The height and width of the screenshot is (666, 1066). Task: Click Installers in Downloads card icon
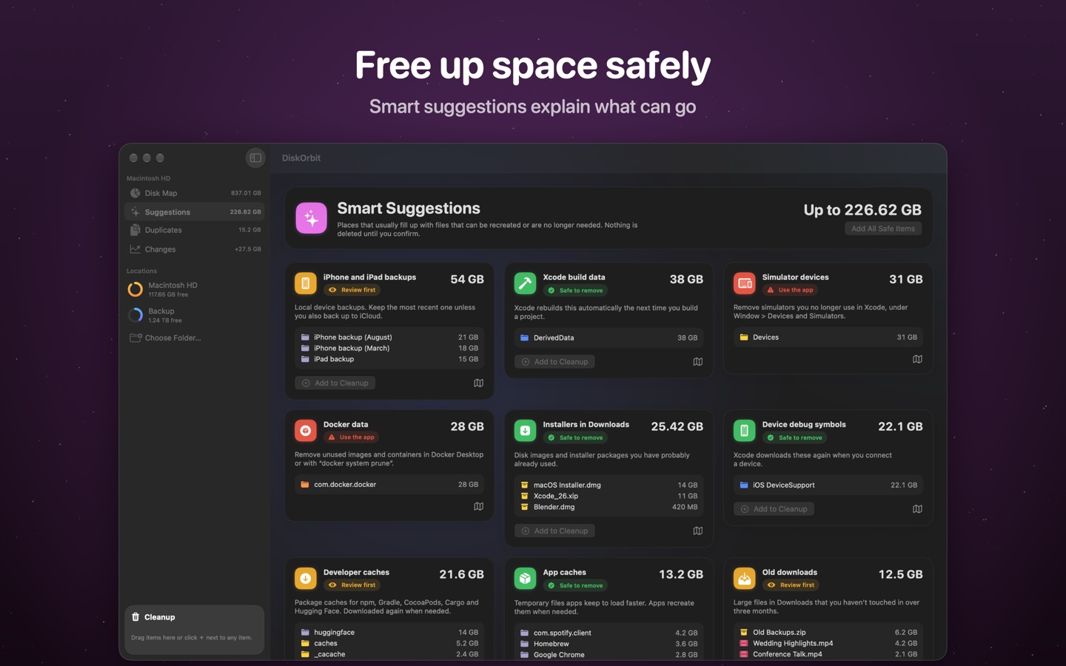pyautogui.click(x=525, y=431)
